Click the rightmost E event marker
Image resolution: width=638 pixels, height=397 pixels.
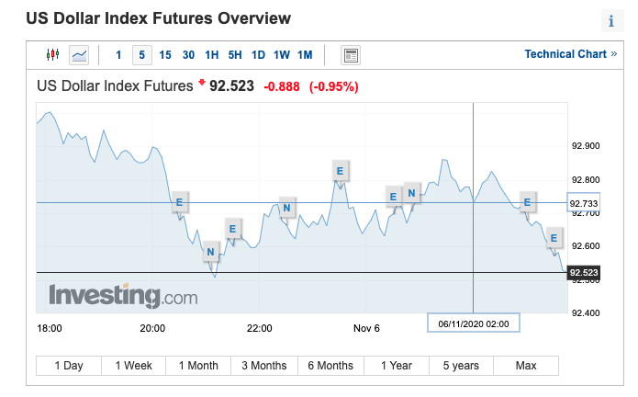coord(554,239)
